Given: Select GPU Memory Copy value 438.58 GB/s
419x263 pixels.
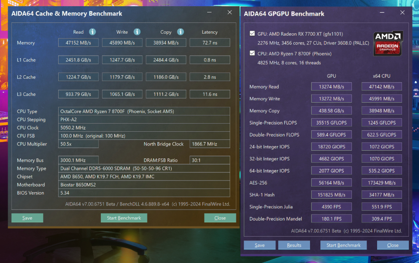Looking at the screenshot, I should point(331,111).
